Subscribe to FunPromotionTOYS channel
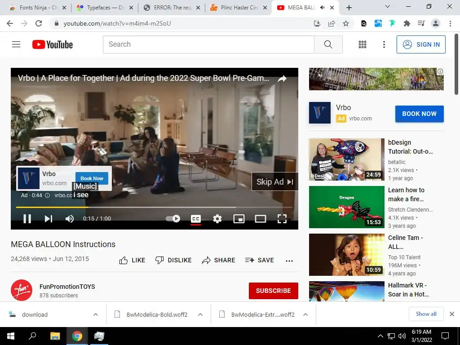The image size is (460, 345). (274, 291)
